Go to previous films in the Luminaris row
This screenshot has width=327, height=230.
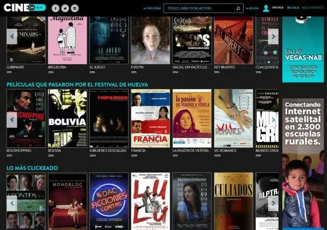point(12,36)
